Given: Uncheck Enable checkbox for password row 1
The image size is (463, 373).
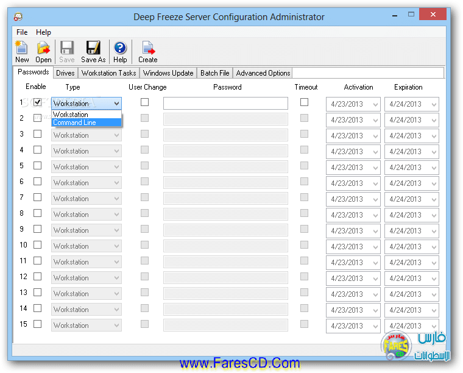Looking at the screenshot, I should tap(38, 102).
